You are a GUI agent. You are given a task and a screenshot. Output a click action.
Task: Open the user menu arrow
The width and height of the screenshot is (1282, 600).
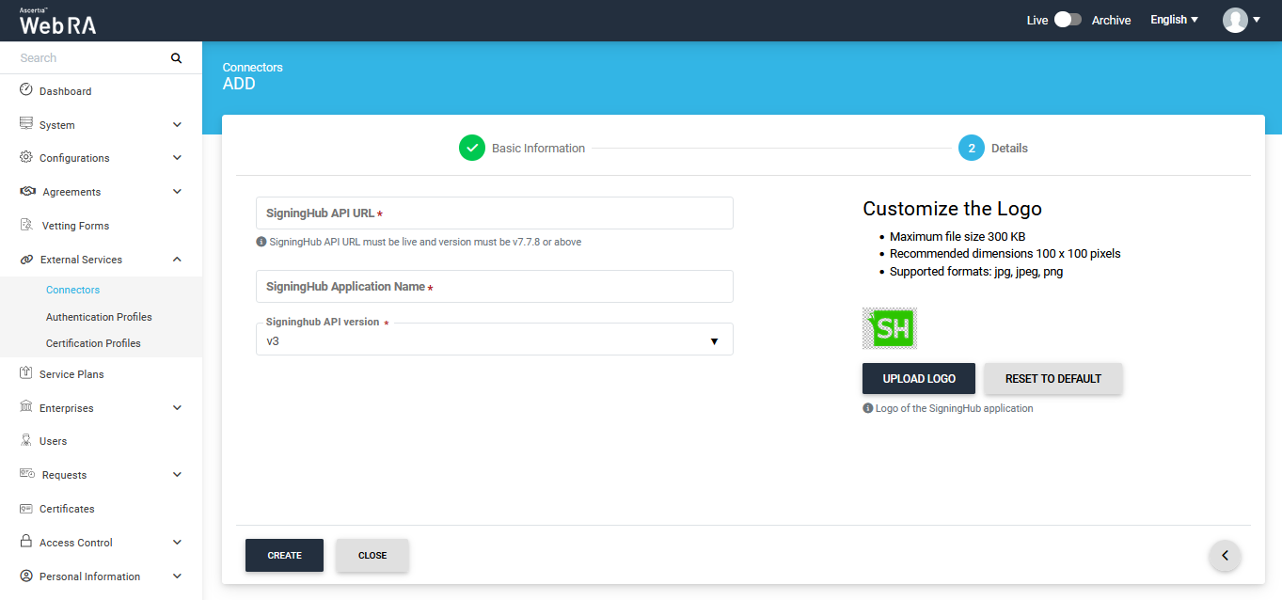pyautogui.click(x=1257, y=20)
